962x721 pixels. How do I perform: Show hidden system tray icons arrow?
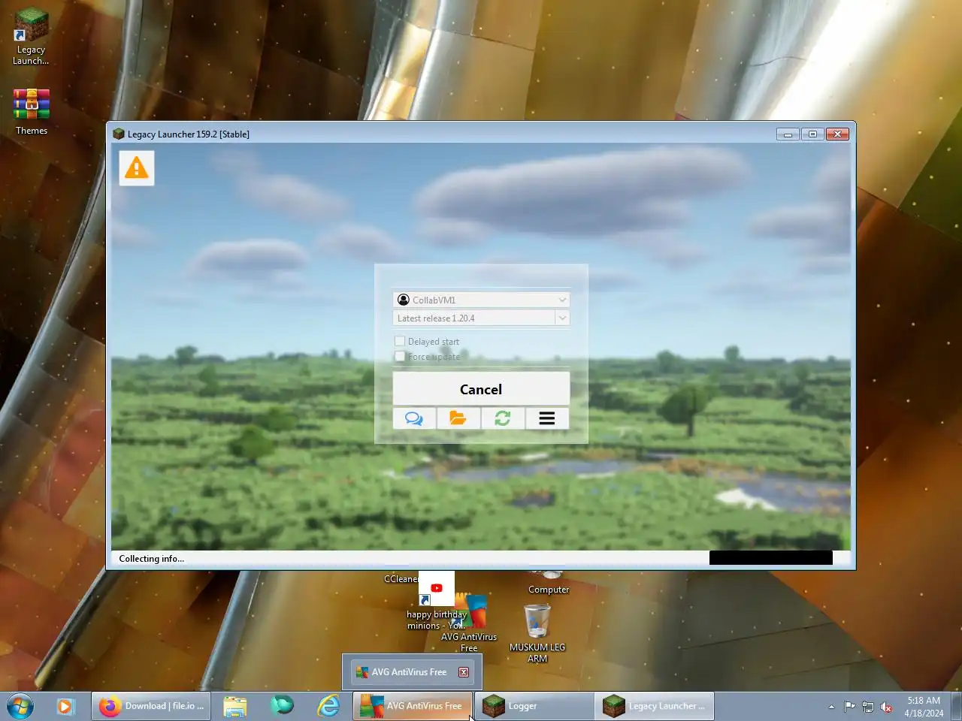click(831, 707)
